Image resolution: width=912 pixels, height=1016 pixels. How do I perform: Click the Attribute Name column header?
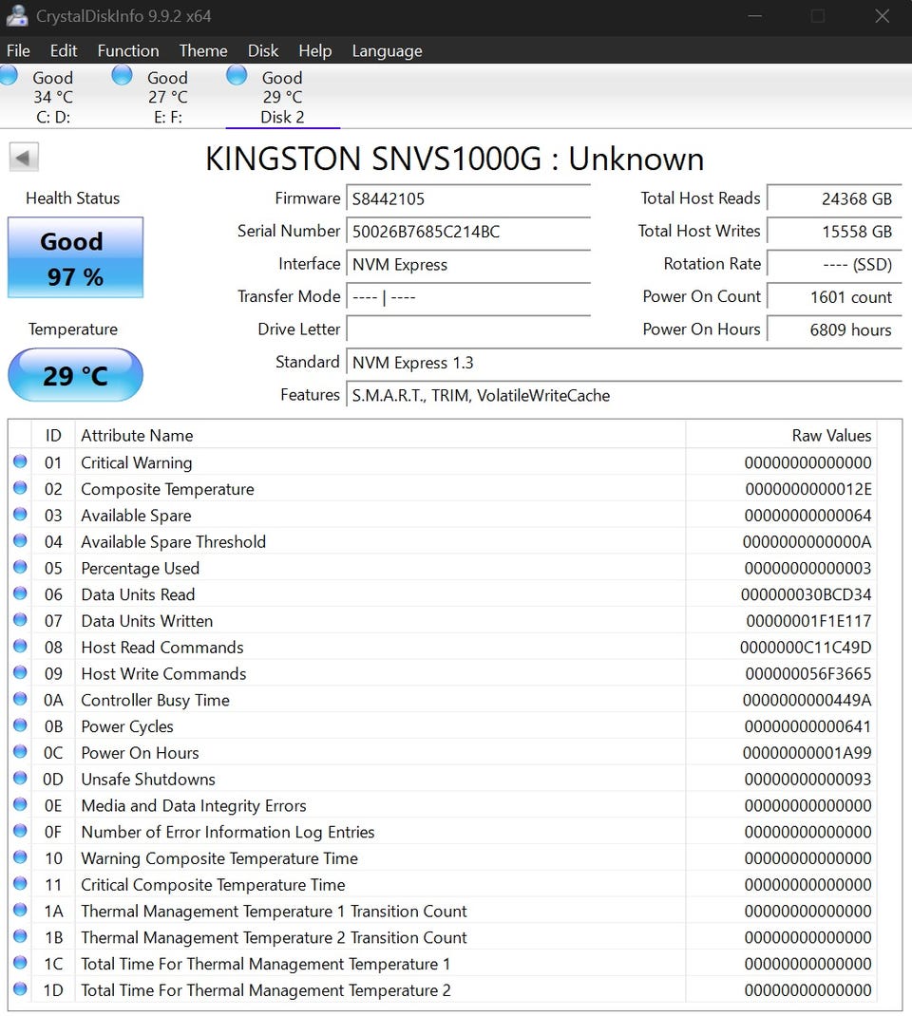coord(380,436)
